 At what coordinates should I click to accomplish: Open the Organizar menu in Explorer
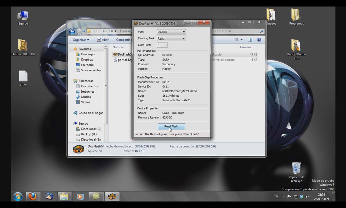tap(81, 40)
